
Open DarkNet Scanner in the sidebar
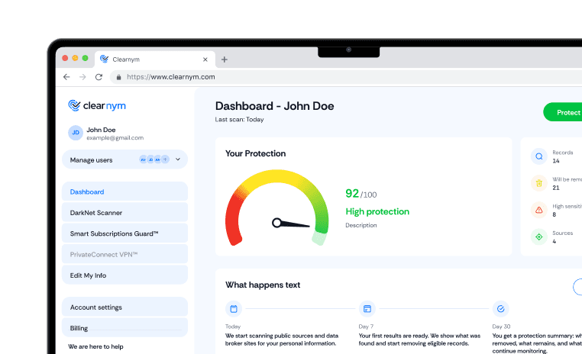(124, 213)
